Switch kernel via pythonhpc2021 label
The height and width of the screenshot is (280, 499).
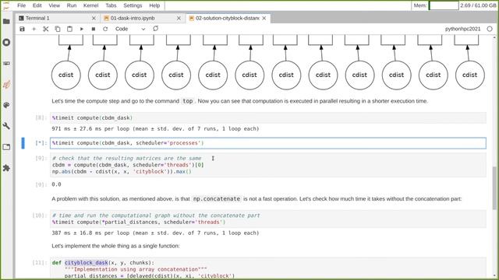462,29
